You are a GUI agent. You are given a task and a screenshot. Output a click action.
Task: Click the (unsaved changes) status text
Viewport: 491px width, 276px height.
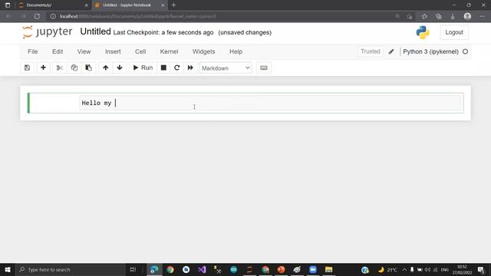(x=245, y=32)
